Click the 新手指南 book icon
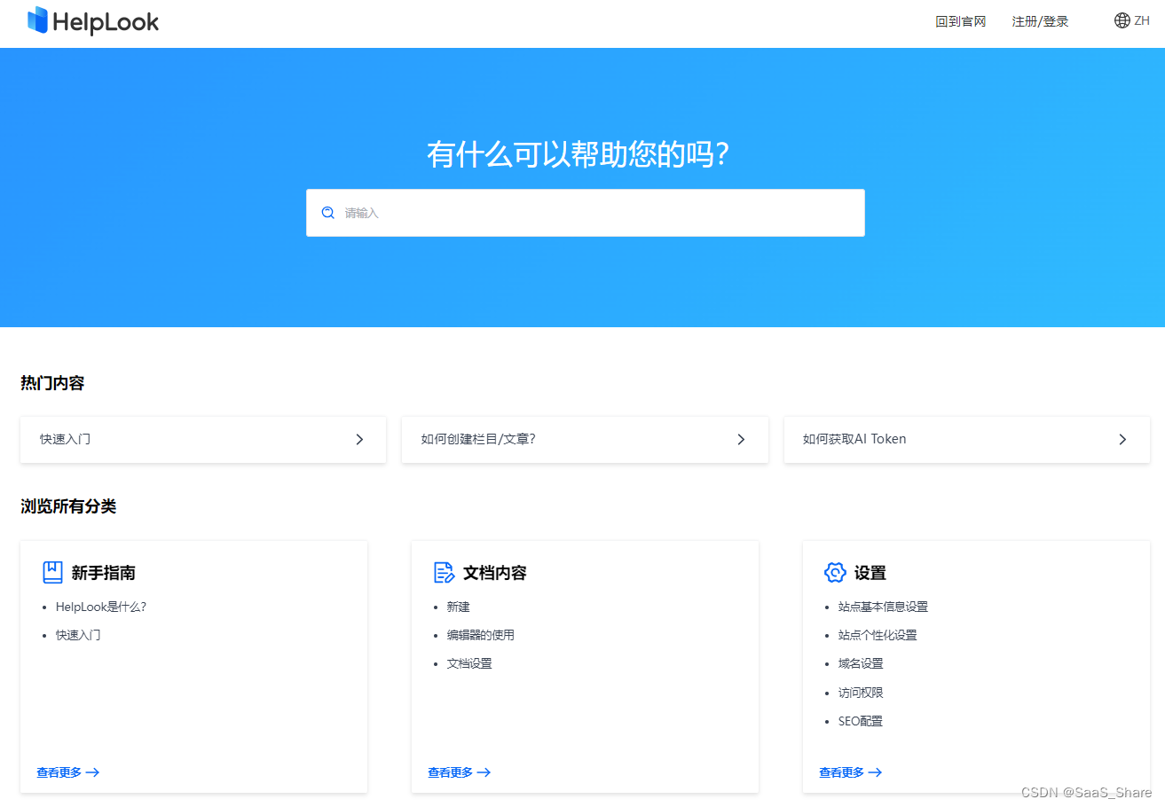The image size is (1165, 807). pos(53,572)
